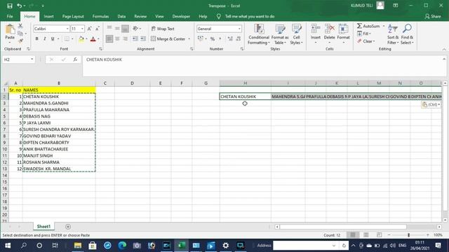Toggle center alignment
This screenshot has height=252, width=449.
117,38
